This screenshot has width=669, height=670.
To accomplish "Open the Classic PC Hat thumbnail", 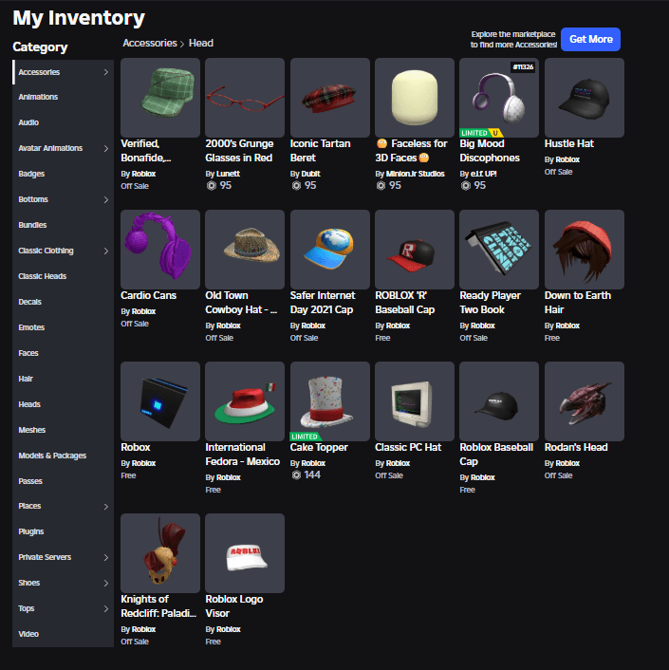I will click(x=415, y=401).
